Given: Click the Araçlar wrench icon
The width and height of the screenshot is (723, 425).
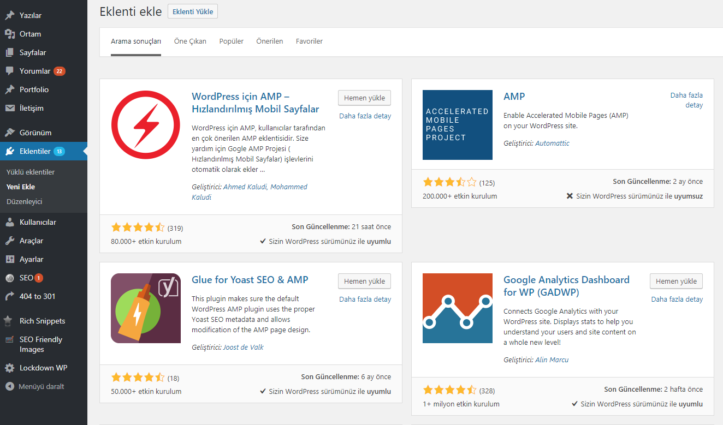Looking at the screenshot, I should [x=10, y=241].
